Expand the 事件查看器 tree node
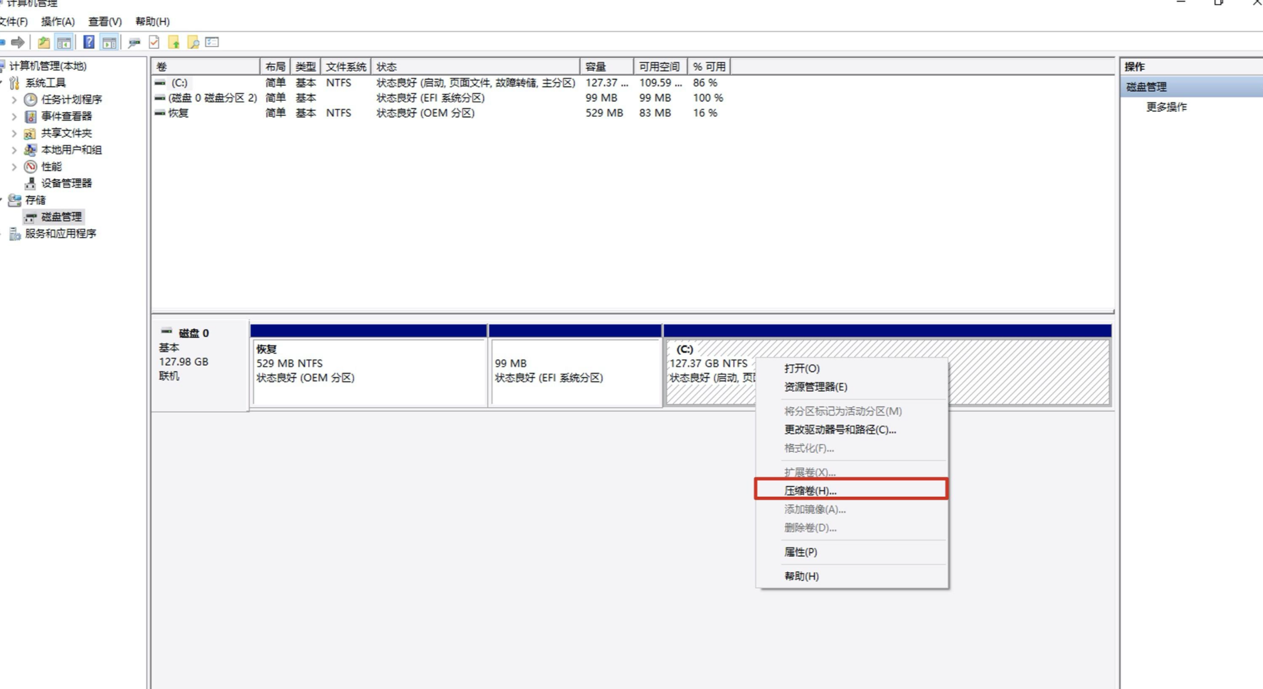This screenshot has height=689, width=1263. pyautogui.click(x=14, y=116)
